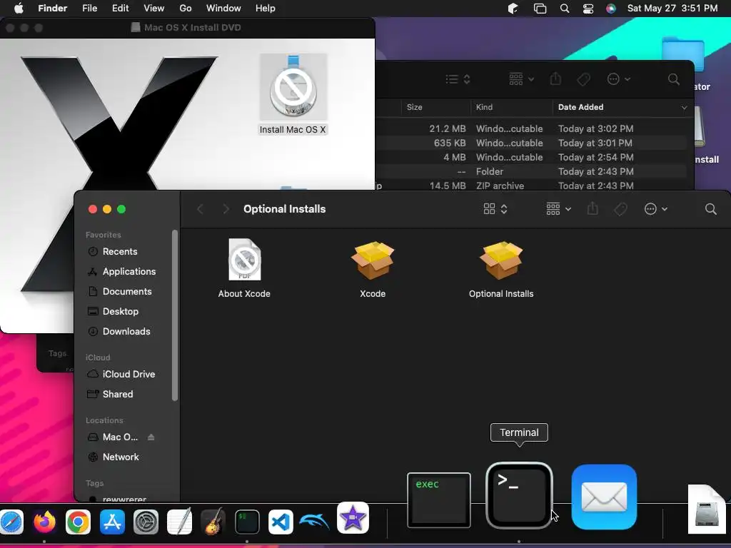Open TextEdit from the Dock

click(x=179, y=522)
